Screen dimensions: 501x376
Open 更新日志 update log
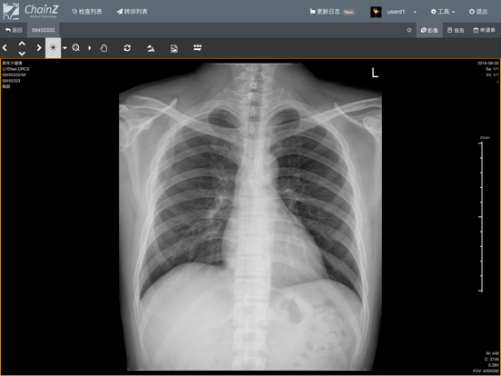pos(325,12)
